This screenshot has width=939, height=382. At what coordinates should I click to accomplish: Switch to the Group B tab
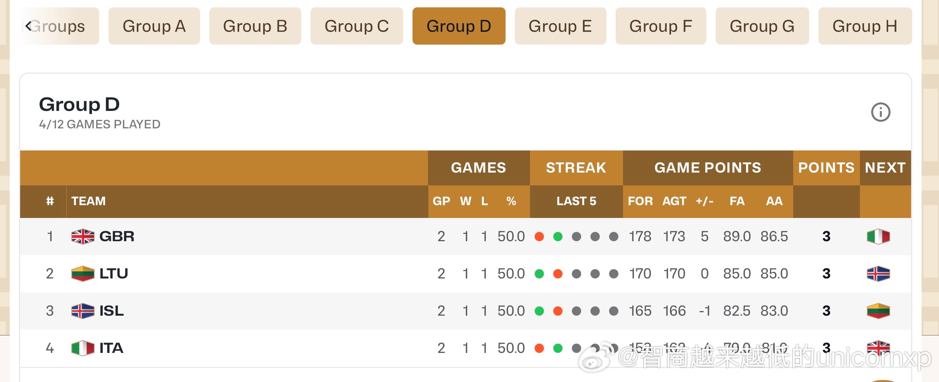(x=255, y=26)
